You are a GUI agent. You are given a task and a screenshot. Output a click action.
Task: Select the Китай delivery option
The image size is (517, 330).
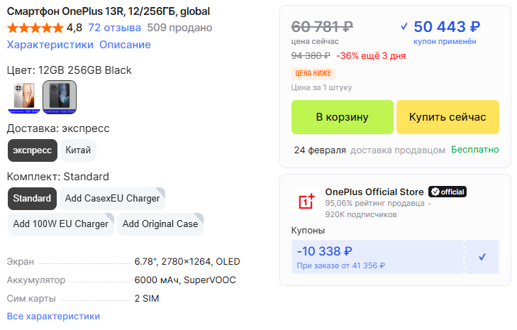coord(78,150)
